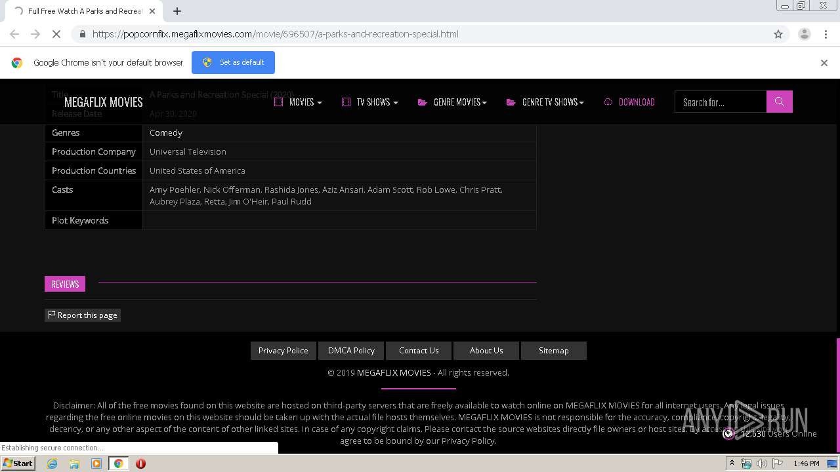Click the address bar URL
Image resolution: width=840 pixels, height=472 pixels.
tap(276, 34)
